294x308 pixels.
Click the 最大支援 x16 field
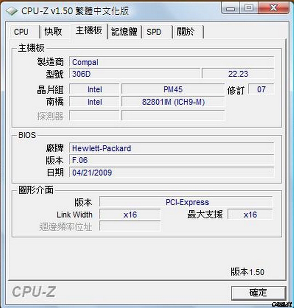coord(250,214)
